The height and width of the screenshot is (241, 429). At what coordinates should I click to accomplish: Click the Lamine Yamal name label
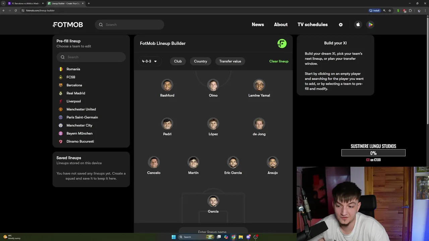259,95
